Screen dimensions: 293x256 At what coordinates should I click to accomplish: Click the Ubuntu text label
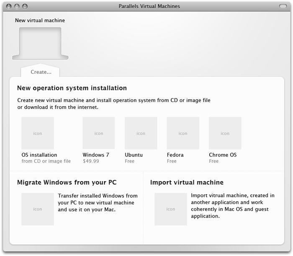point(134,155)
